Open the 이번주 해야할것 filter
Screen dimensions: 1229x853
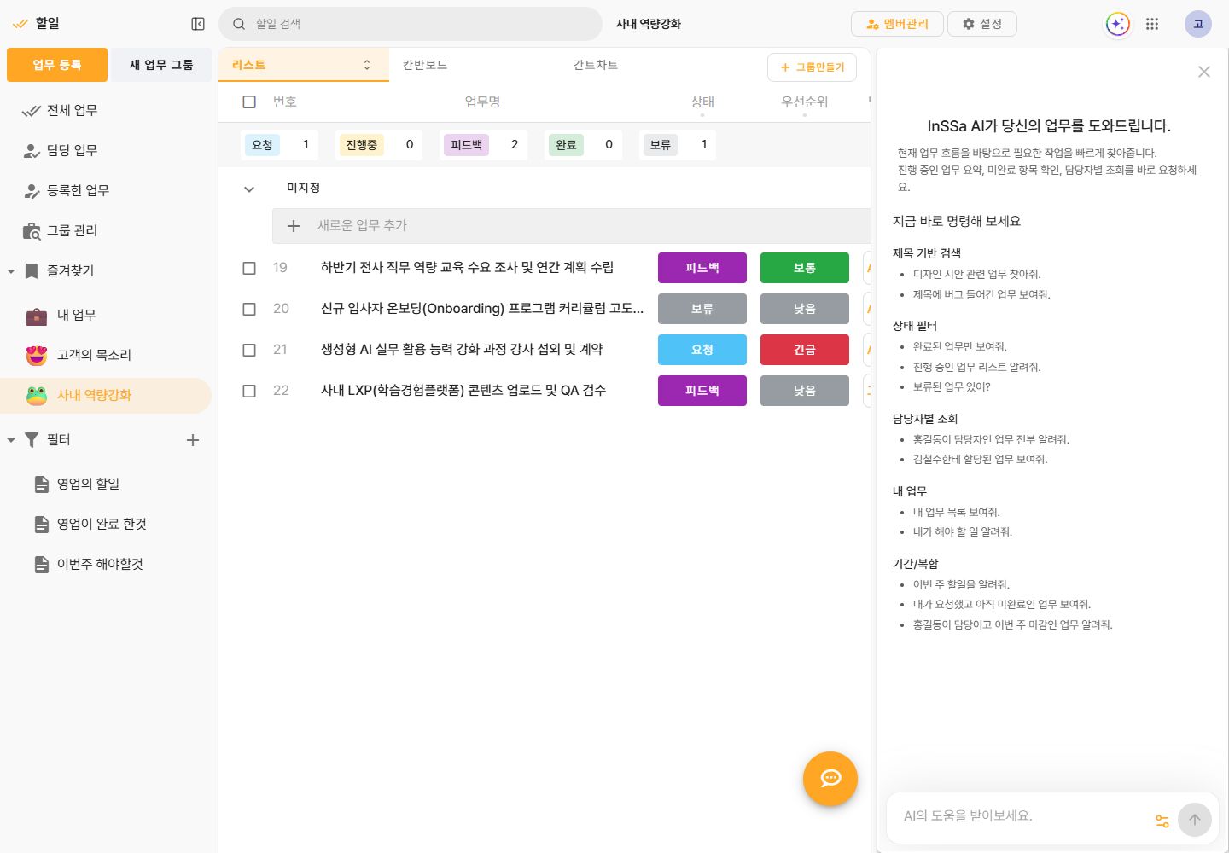(107, 564)
